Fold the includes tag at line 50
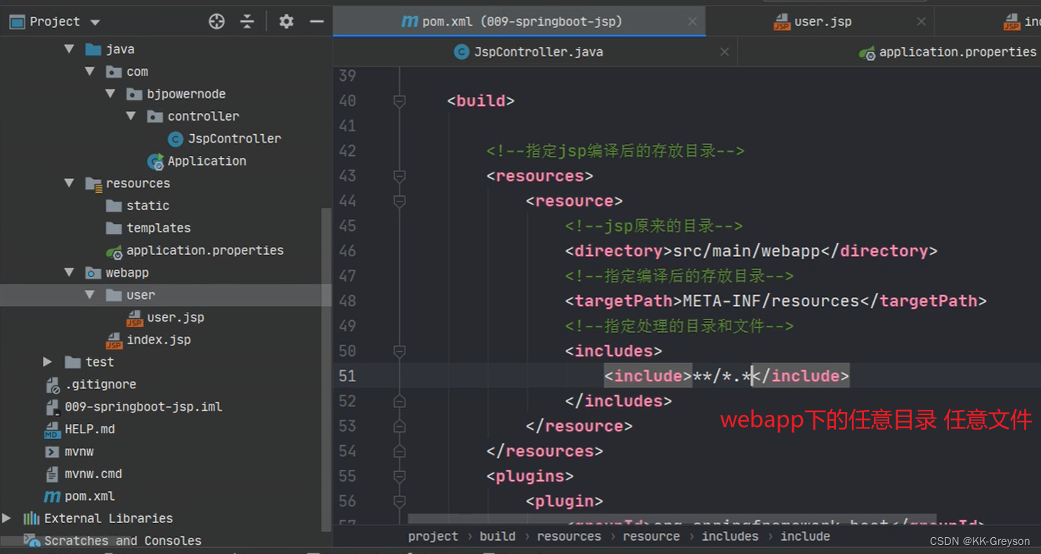The height and width of the screenshot is (554, 1041). click(x=400, y=351)
